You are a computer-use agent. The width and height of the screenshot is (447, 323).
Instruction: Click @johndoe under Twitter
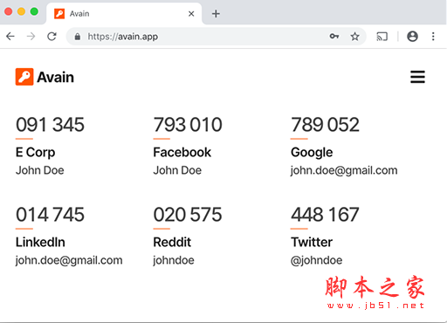pos(317,260)
